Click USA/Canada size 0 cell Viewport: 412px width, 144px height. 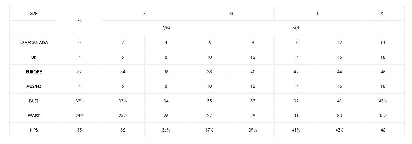tap(80, 43)
